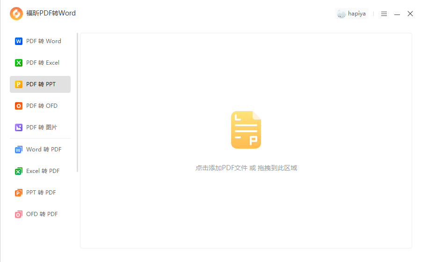
Task: Click the PowerPoint icon for PPT 转 PDF
Action: pyautogui.click(x=19, y=193)
